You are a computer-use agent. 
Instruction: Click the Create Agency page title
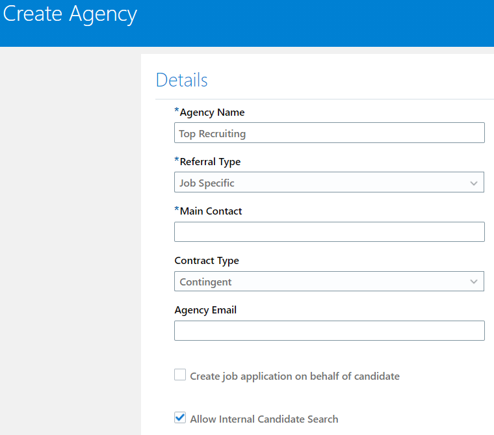click(70, 14)
